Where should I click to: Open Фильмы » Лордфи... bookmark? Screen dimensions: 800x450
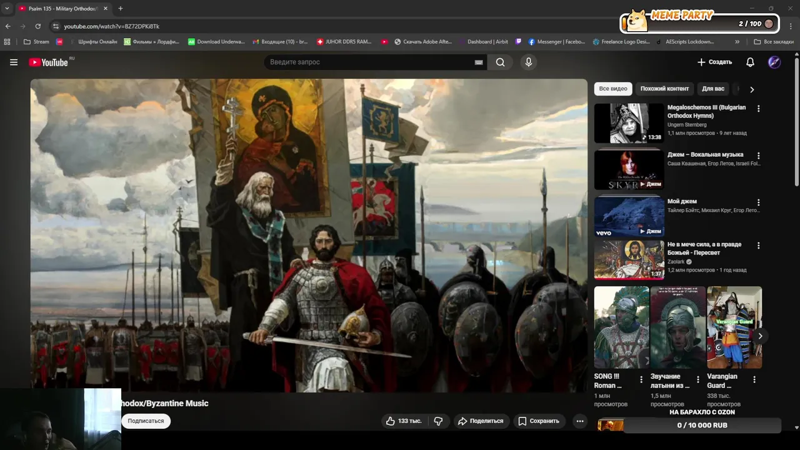point(151,42)
